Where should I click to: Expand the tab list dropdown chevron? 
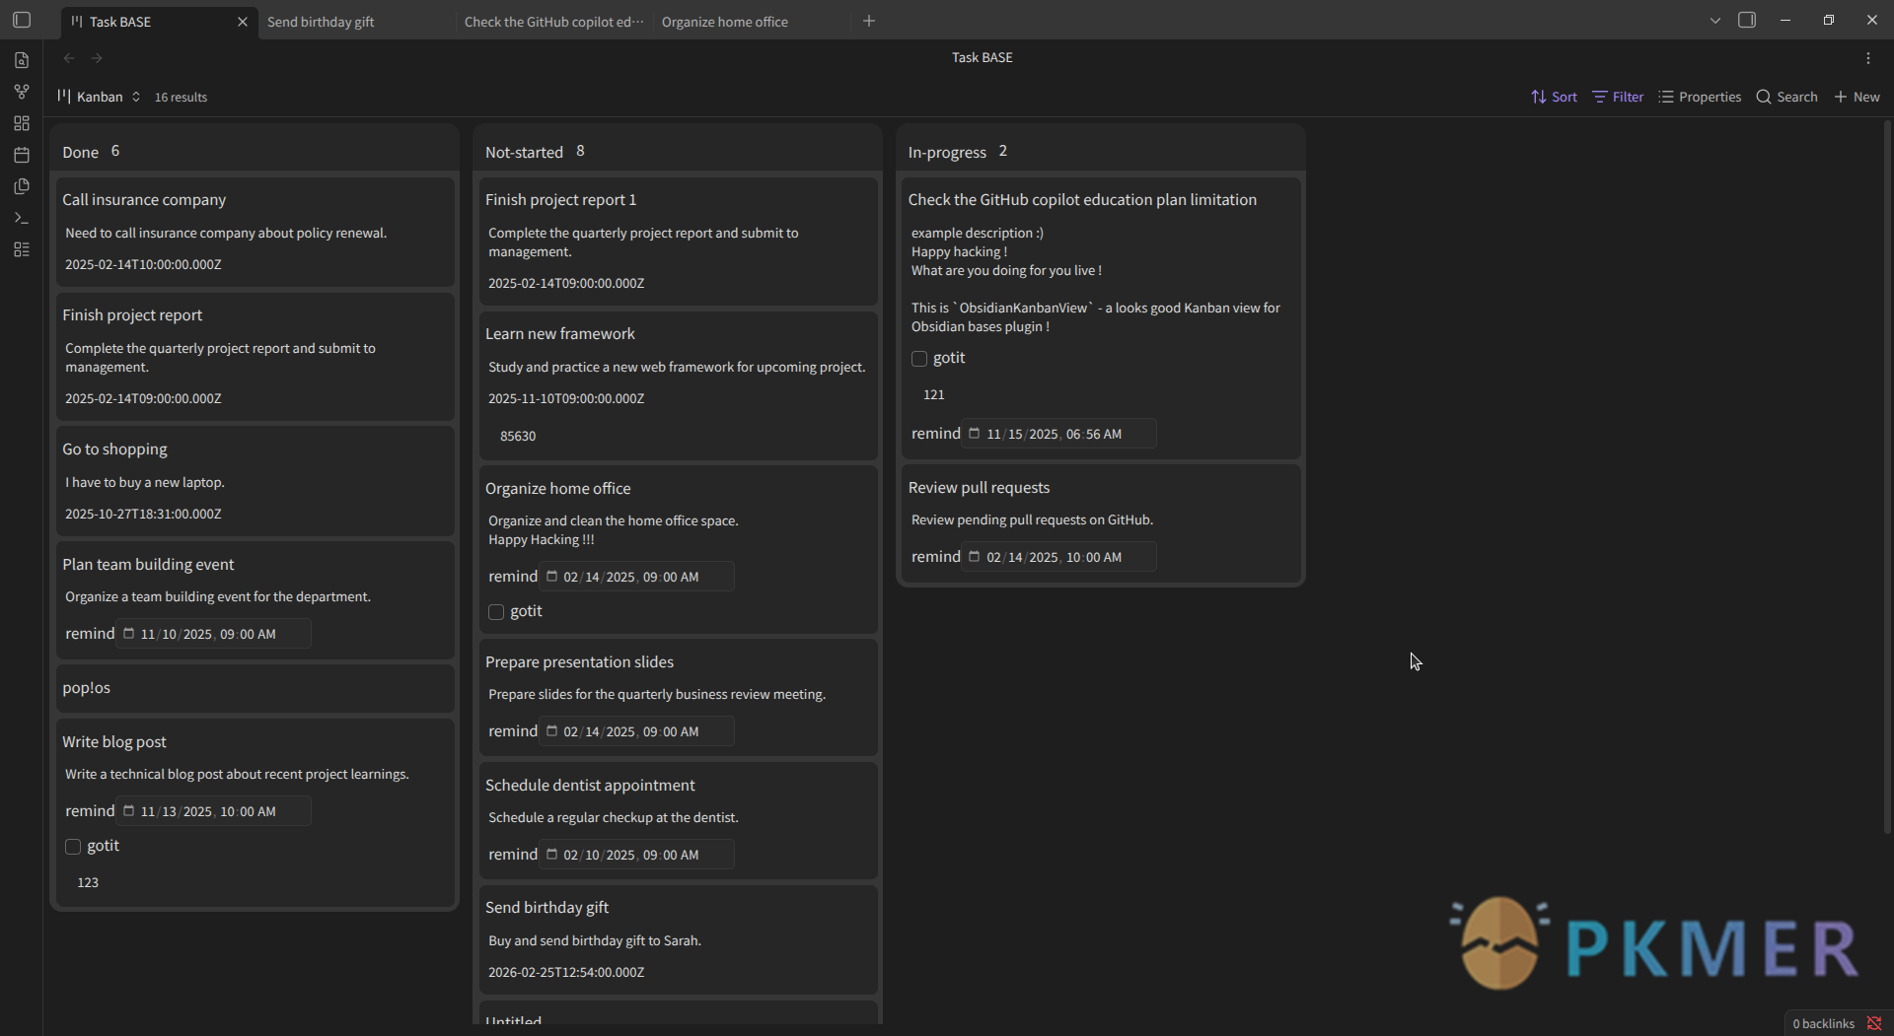1715,20
